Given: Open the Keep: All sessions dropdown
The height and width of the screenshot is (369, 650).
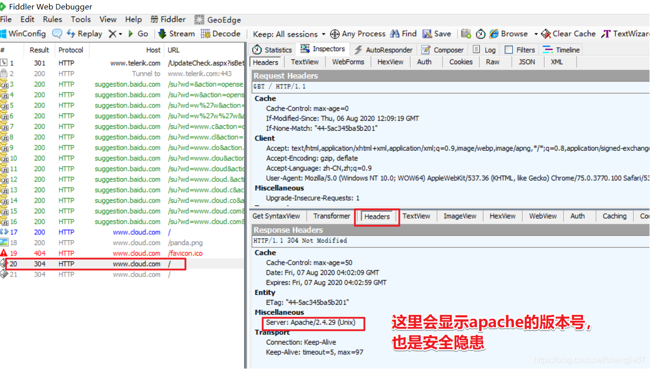Looking at the screenshot, I should 289,34.
